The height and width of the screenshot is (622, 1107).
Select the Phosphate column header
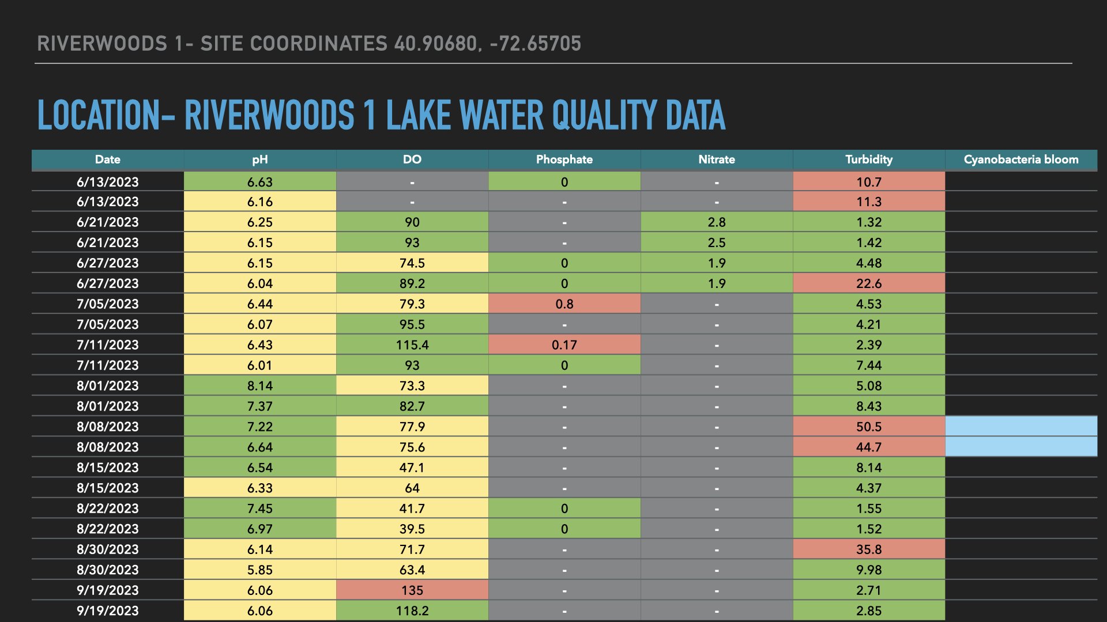[564, 160]
